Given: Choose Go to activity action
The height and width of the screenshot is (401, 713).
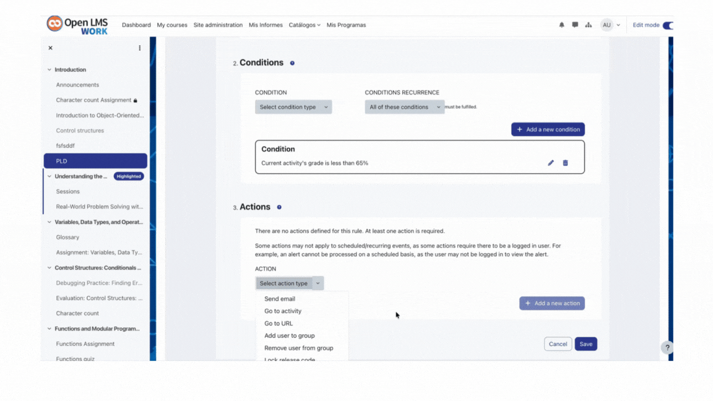Looking at the screenshot, I should click(283, 311).
